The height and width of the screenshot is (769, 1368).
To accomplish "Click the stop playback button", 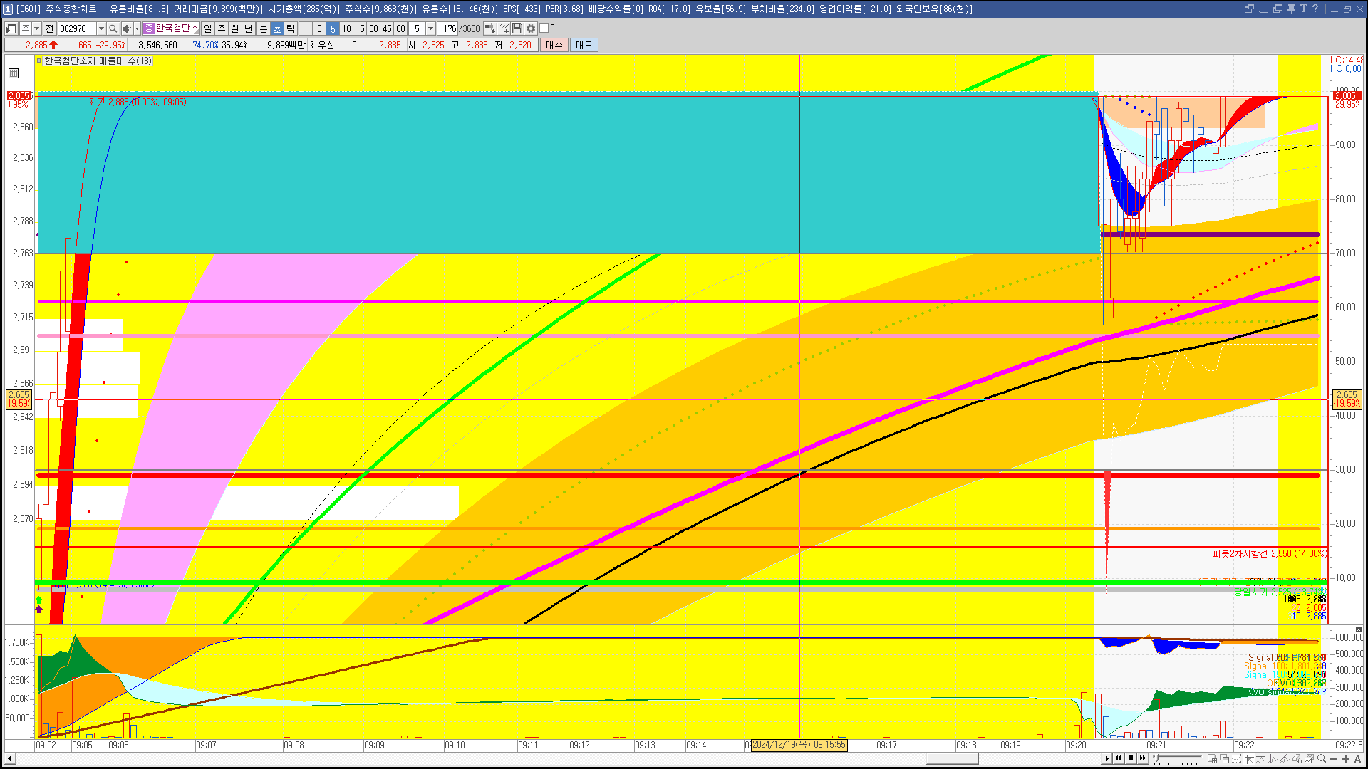I will [1131, 758].
